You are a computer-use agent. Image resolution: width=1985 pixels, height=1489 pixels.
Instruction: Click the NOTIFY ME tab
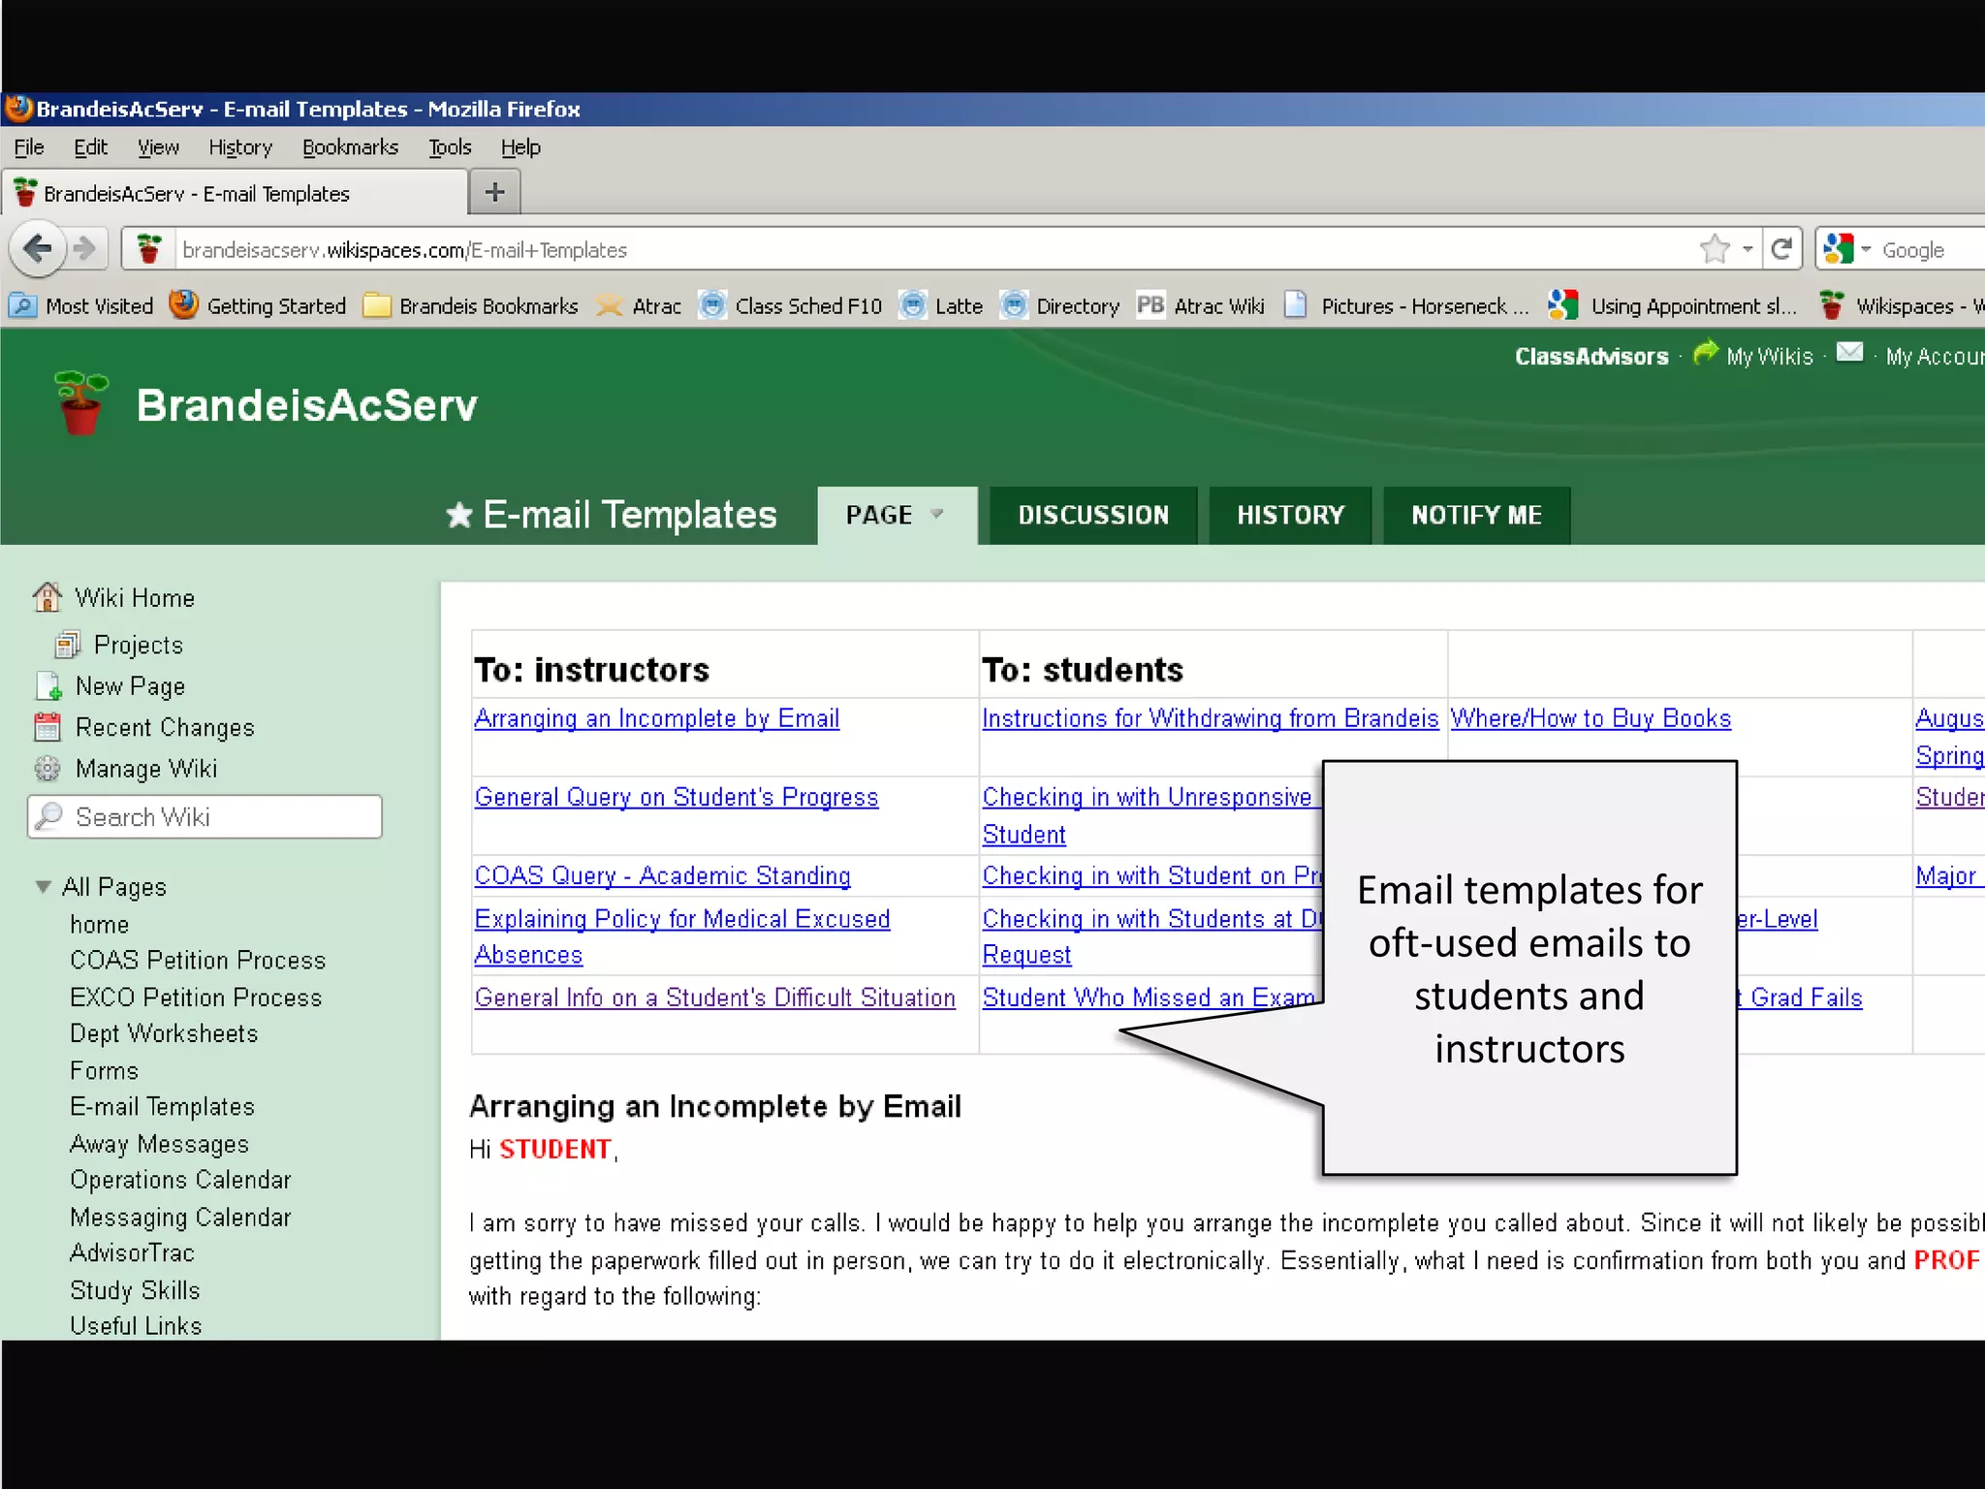coord(1476,515)
